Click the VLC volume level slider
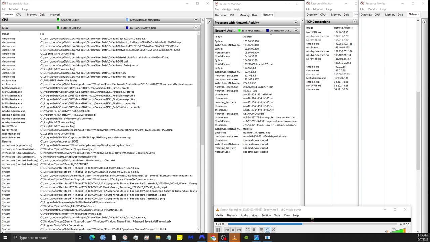The image size is (430, 242). 398,231
